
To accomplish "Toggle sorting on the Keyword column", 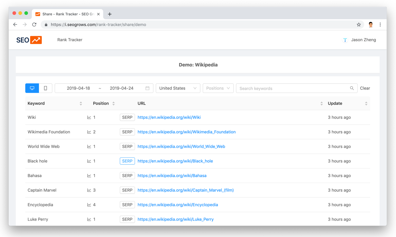I will 81,103.
